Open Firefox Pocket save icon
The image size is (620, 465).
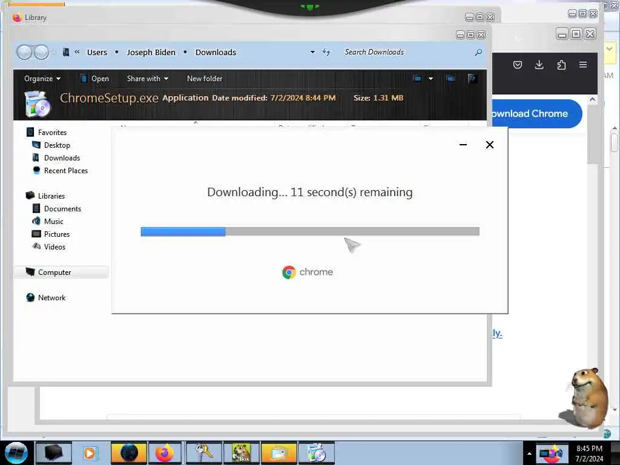pos(518,65)
